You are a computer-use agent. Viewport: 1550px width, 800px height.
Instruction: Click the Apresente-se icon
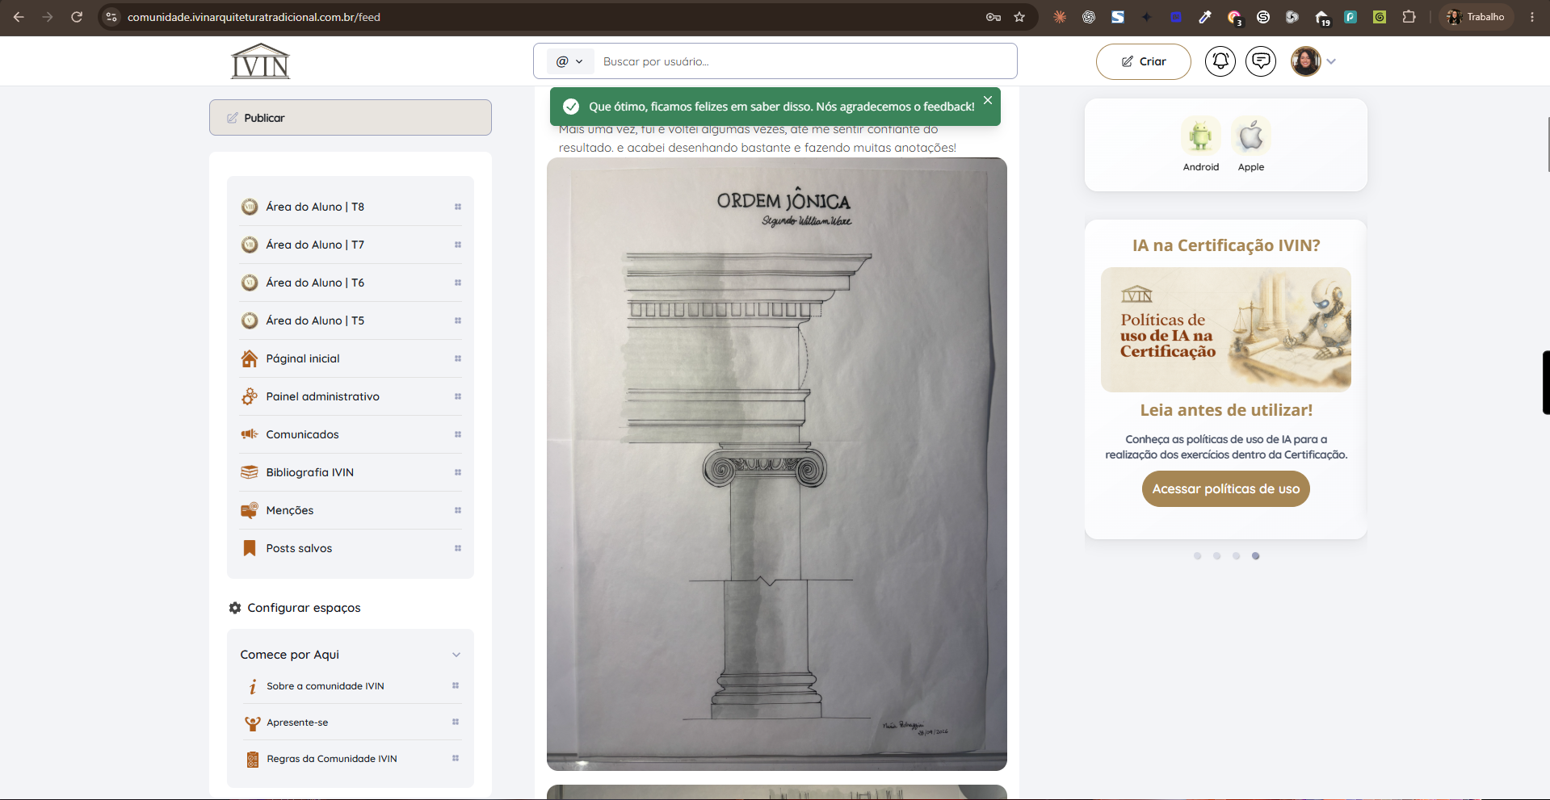click(x=253, y=723)
